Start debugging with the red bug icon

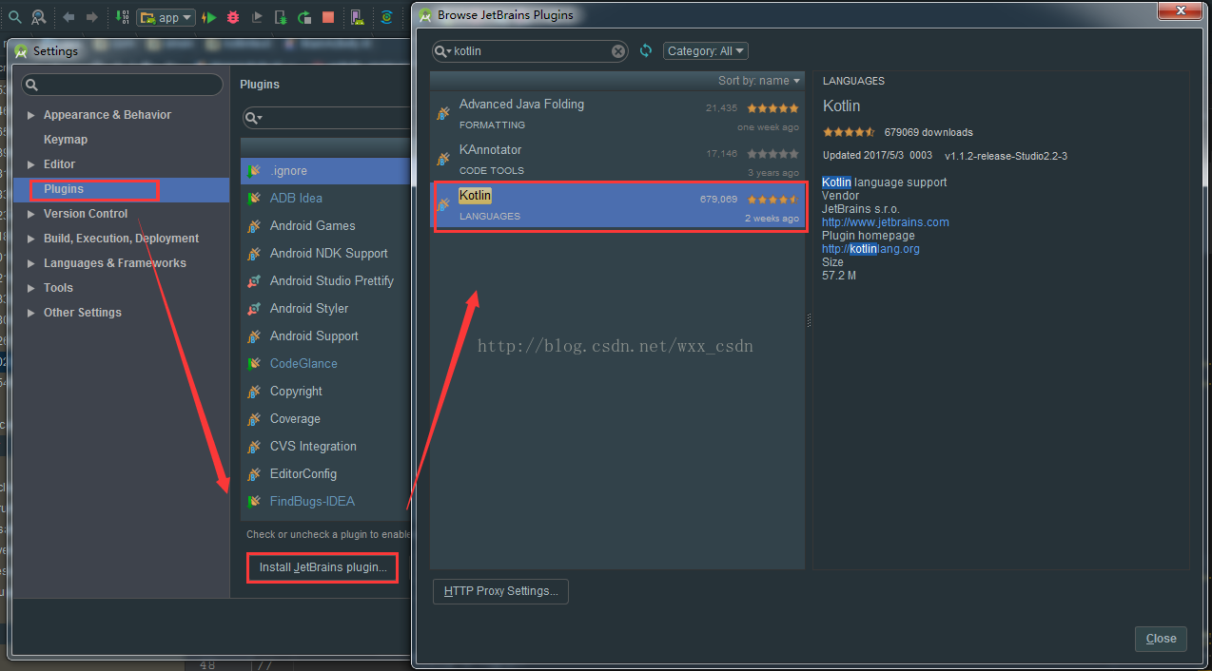click(x=233, y=17)
